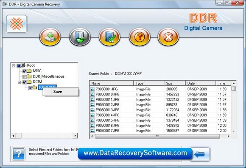
Task: Collapse the DCIM folder node
Action: pyautogui.click(x=19, y=82)
